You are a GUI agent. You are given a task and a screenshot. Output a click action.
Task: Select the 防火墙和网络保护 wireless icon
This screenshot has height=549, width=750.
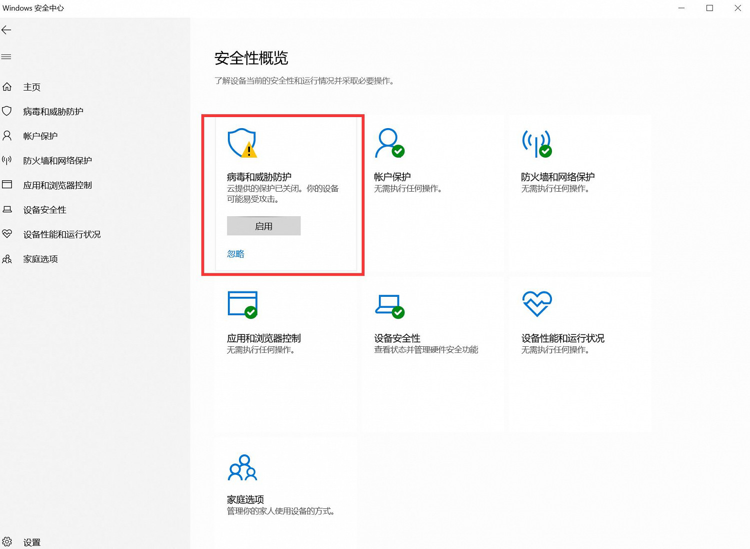coord(536,143)
